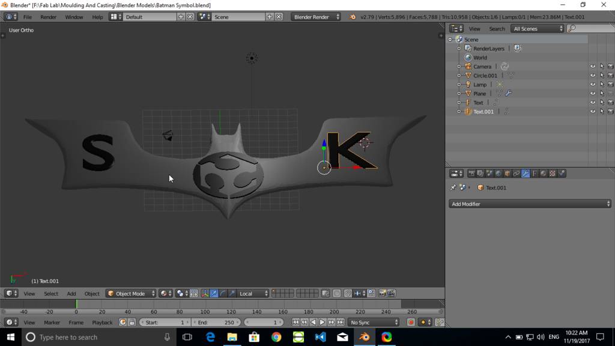Open Blender from the Windows taskbar
Image resolution: width=615 pixels, height=346 pixels.
365,337
